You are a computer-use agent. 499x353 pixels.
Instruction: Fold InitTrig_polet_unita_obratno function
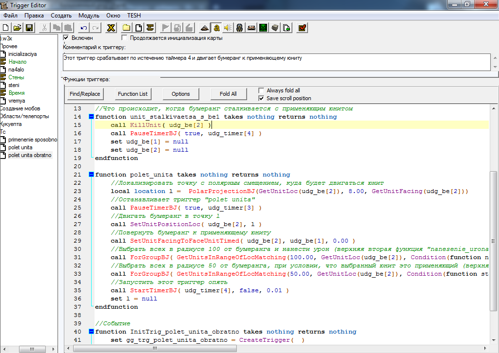[x=91, y=332]
